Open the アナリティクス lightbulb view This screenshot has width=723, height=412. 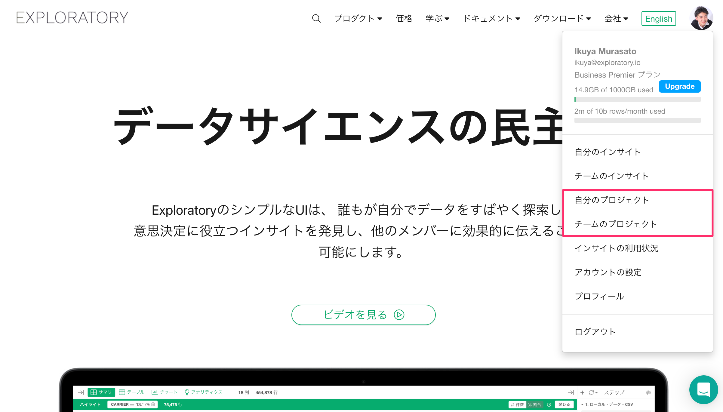(x=204, y=392)
